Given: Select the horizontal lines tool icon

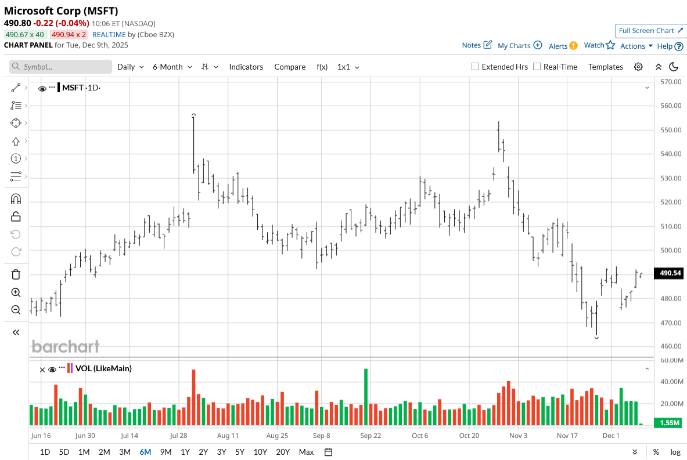Looking at the screenshot, I should [16, 176].
